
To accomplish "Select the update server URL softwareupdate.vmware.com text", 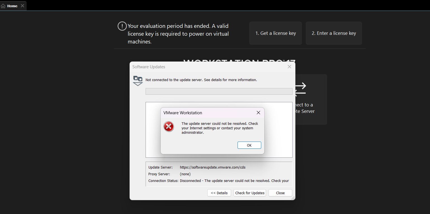I will point(213,167).
